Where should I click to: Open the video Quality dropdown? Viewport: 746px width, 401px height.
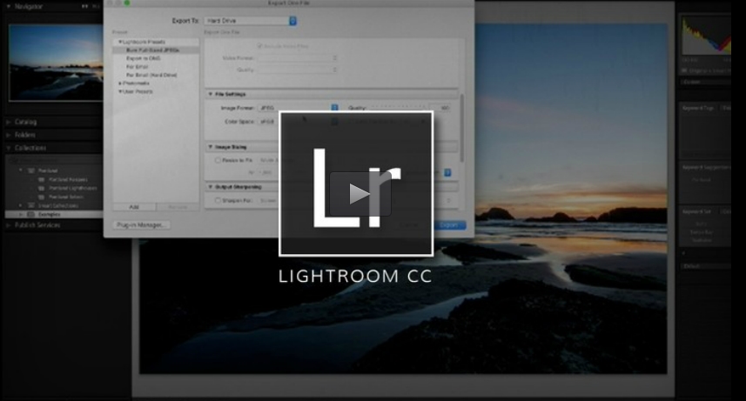click(299, 70)
